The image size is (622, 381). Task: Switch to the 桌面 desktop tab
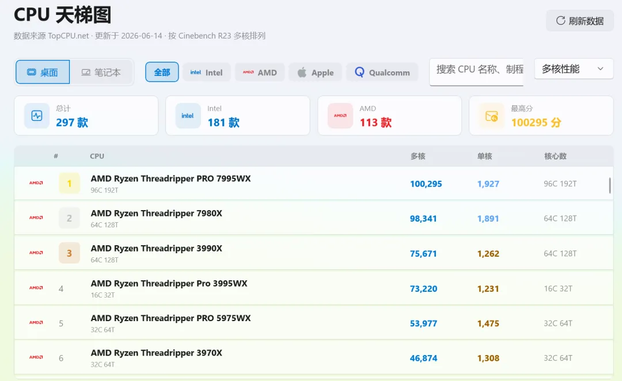point(43,72)
